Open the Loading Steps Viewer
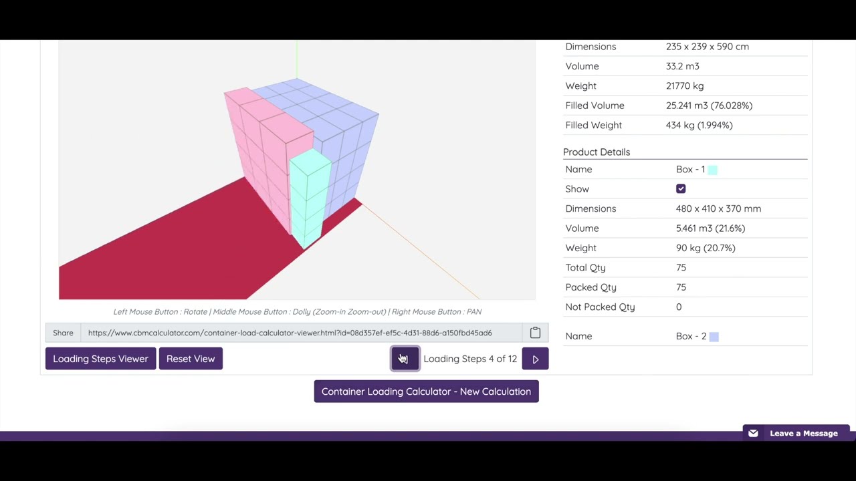The height and width of the screenshot is (481, 856). coord(100,359)
